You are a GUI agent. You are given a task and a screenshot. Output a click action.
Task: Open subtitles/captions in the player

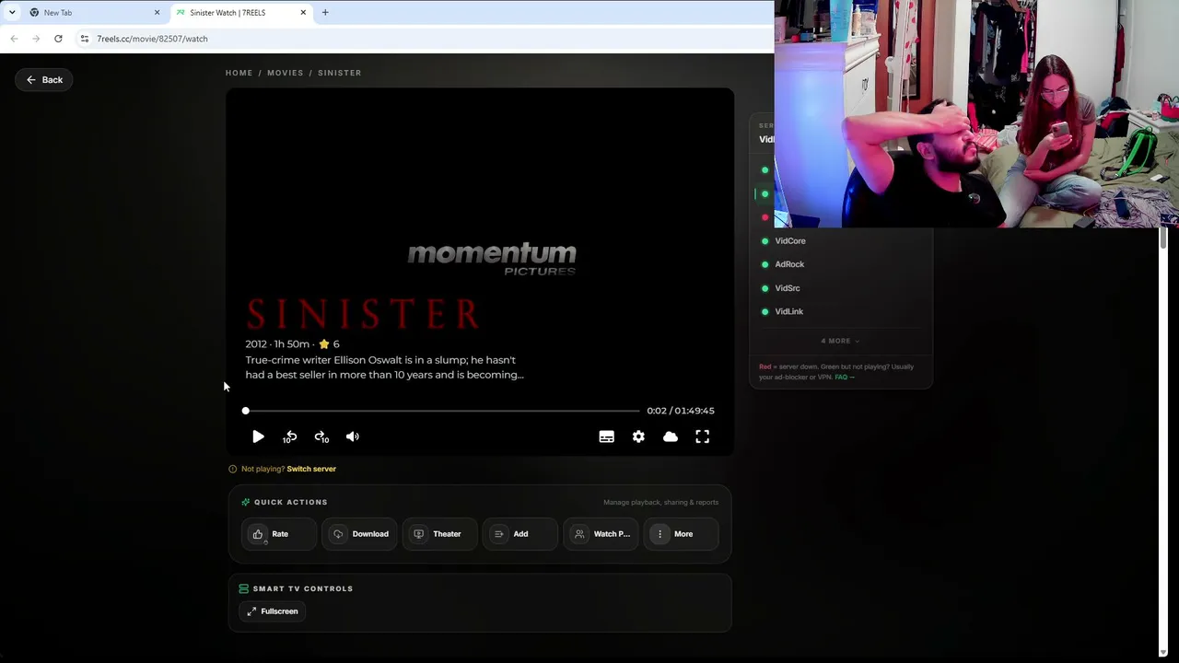[606, 436]
